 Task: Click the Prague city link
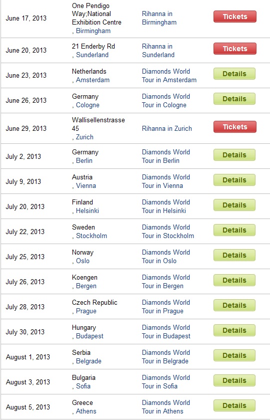[x=86, y=311]
